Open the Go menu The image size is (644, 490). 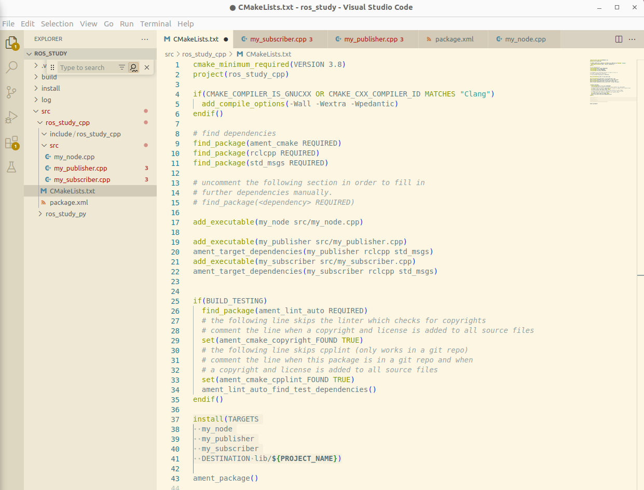click(108, 23)
